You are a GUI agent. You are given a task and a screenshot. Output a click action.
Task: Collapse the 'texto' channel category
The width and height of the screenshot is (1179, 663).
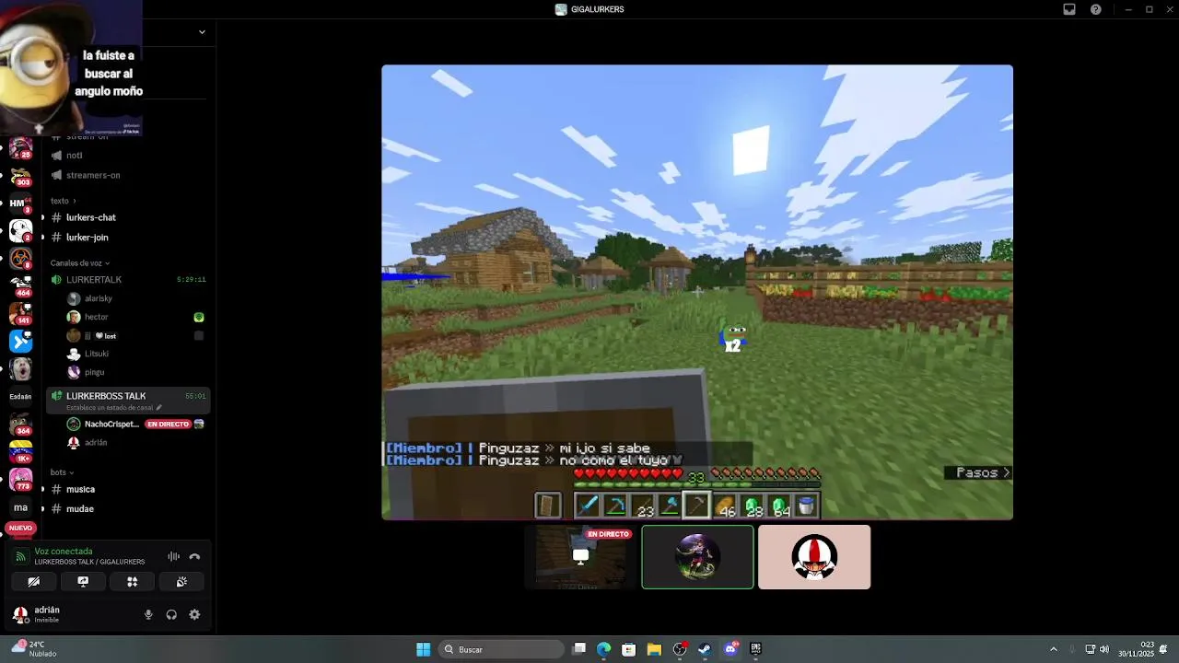pyautogui.click(x=64, y=201)
